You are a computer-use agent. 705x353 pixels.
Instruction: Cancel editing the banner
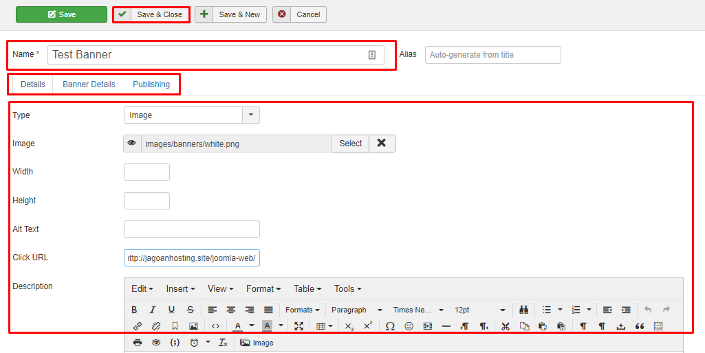pyautogui.click(x=299, y=14)
